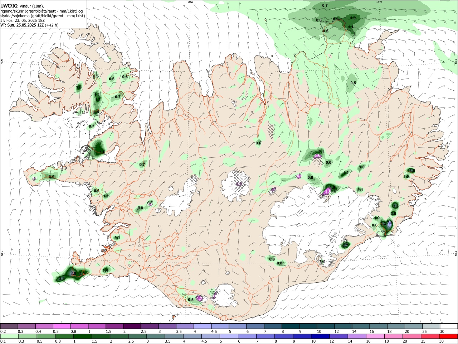
Task: Click the '4.8' precipitation value on southwest peninsula
Action: click(73, 273)
